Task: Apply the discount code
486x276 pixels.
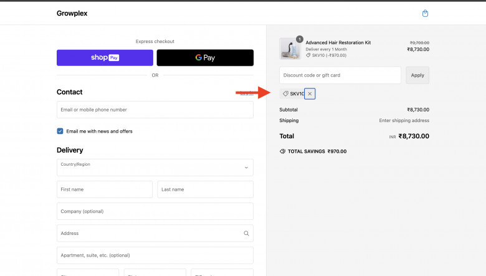Action: click(417, 75)
